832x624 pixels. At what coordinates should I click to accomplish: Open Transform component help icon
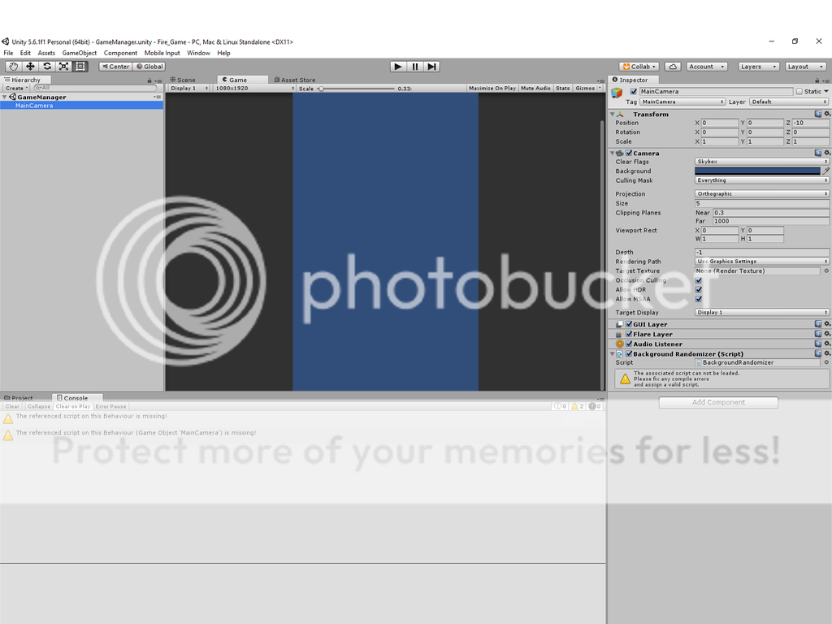[x=817, y=114]
